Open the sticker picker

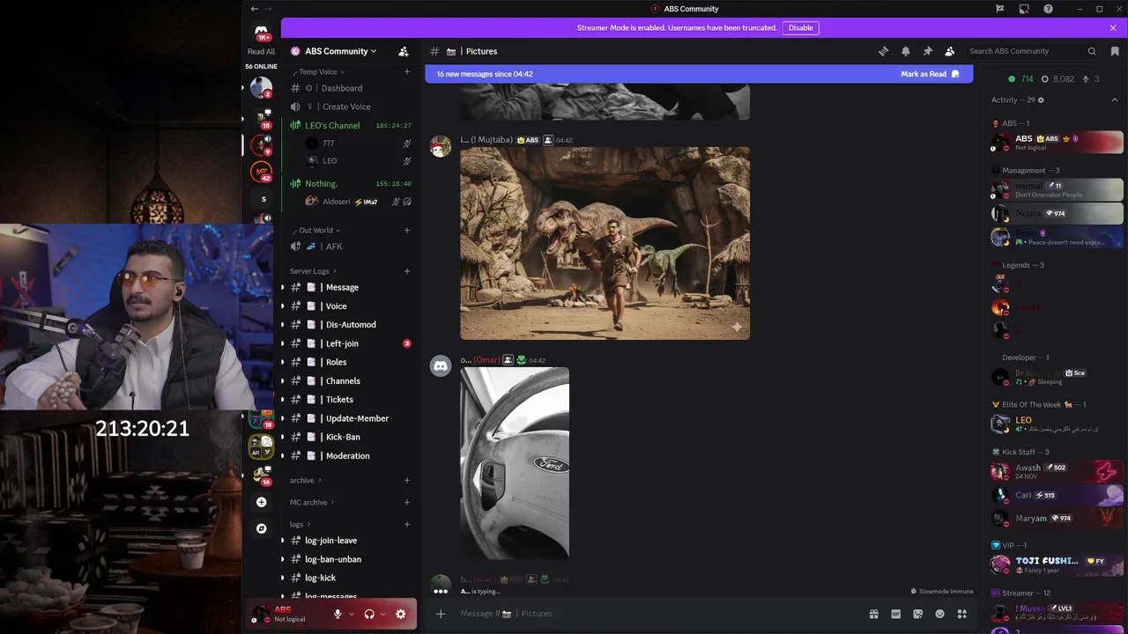(917, 614)
